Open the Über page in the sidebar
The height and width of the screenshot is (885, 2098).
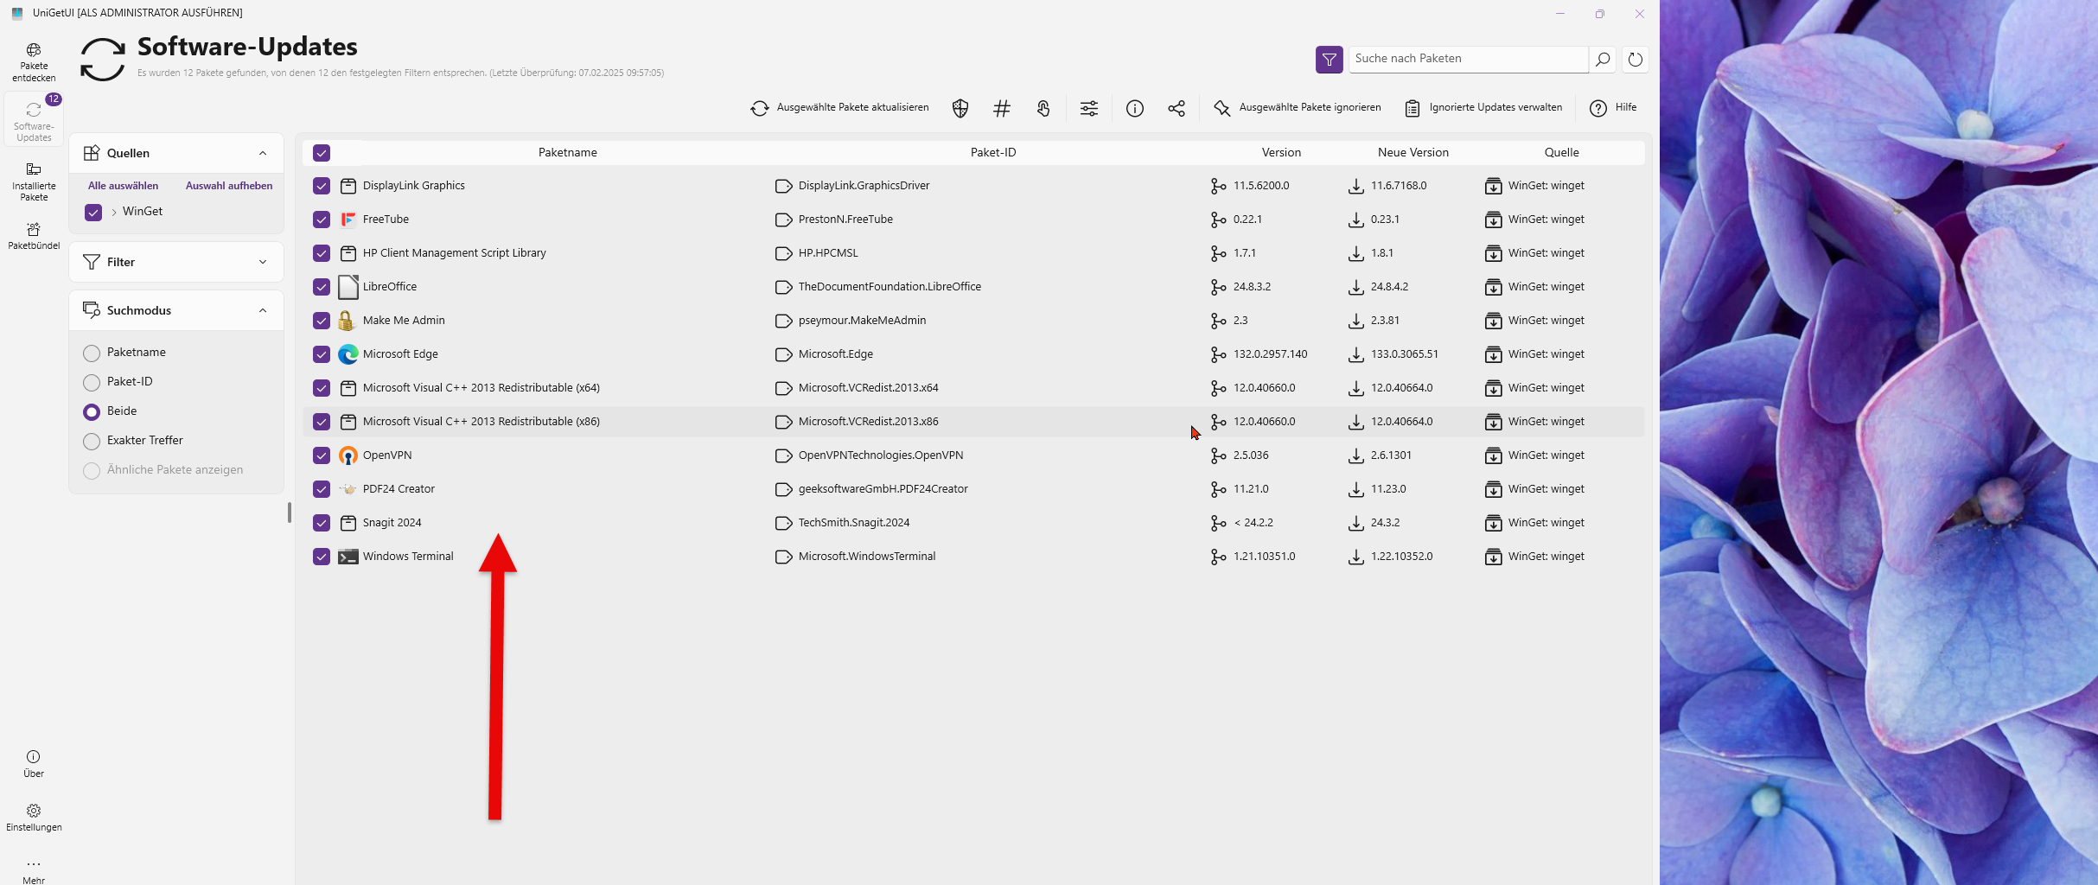pyautogui.click(x=34, y=764)
